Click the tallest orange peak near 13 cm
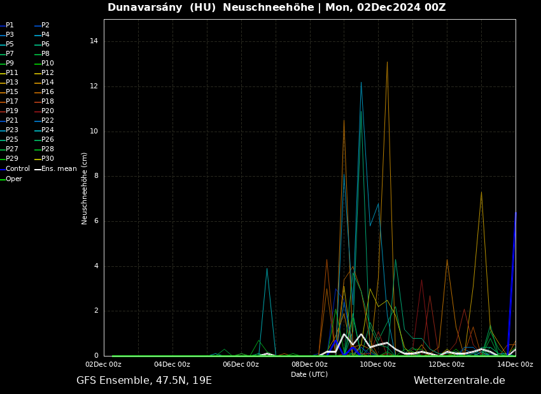This screenshot has width=541, height=394. (387, 62)
